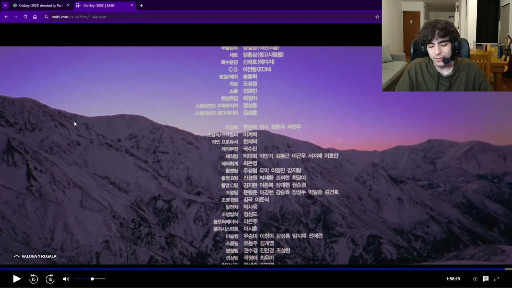This screenshot has width=512, height=288.
Task: Reload the MUBI page
Action: point(25,17)
